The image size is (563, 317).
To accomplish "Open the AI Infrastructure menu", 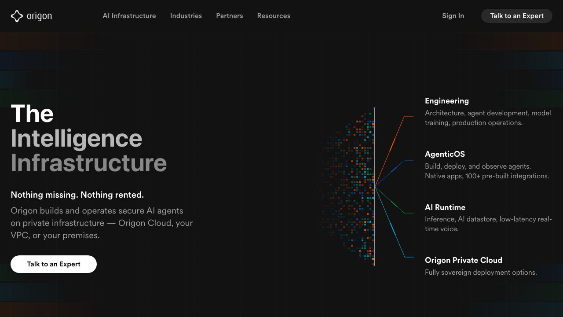I will pos(129,16).
